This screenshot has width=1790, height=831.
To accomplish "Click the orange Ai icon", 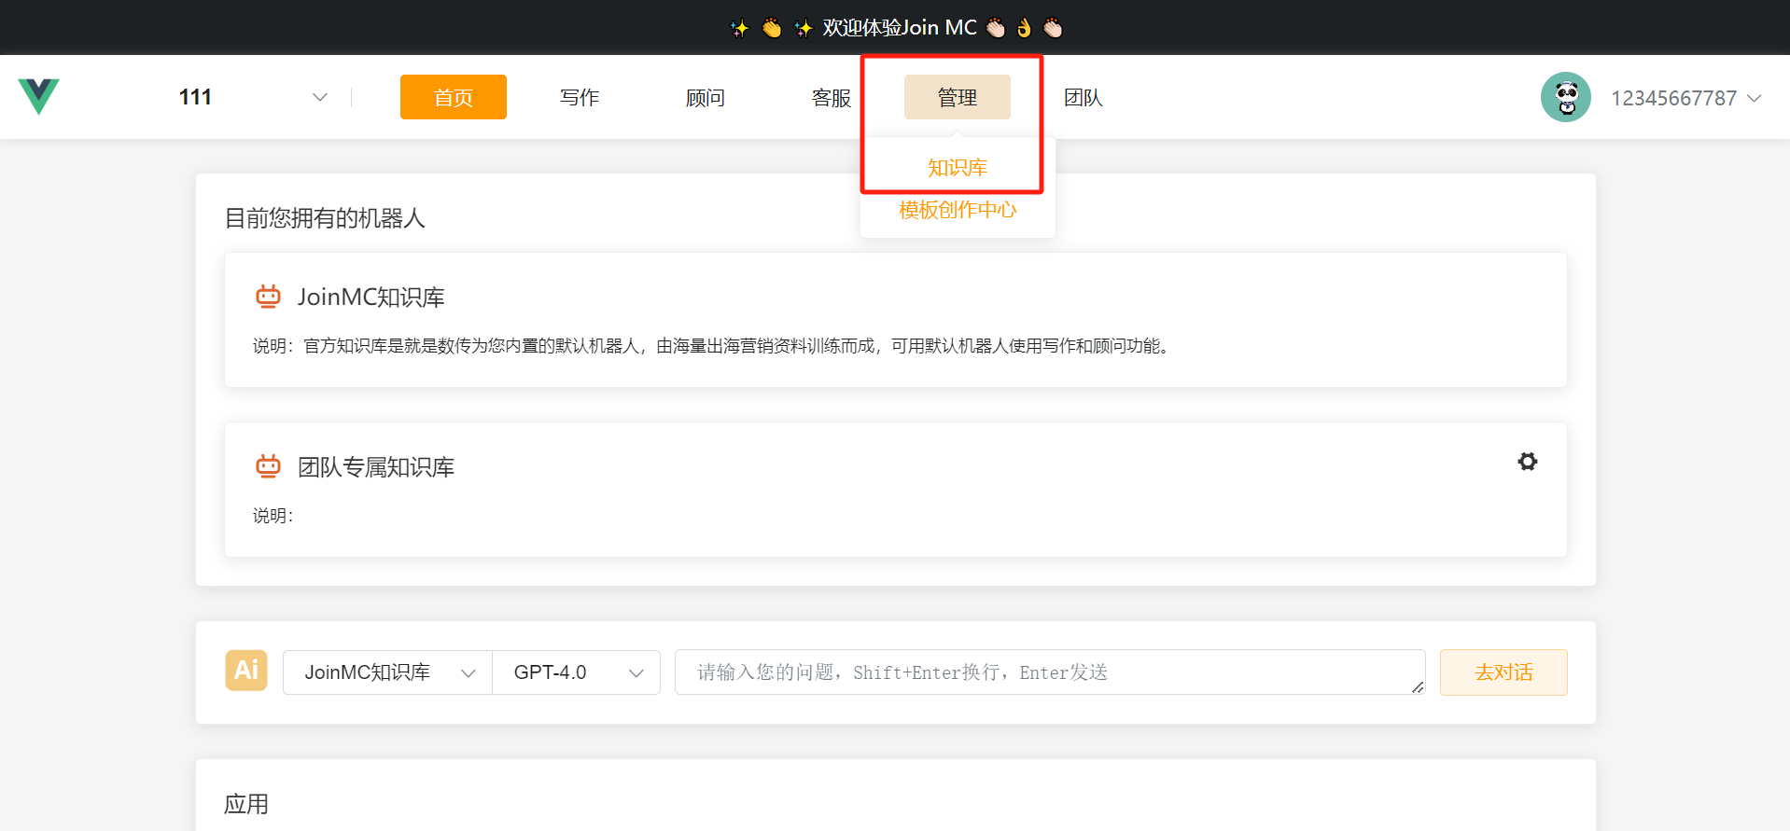I will pos(246,671).
